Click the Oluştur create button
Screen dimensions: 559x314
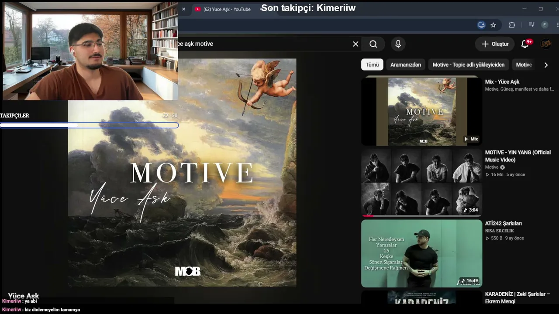(495, 44)
